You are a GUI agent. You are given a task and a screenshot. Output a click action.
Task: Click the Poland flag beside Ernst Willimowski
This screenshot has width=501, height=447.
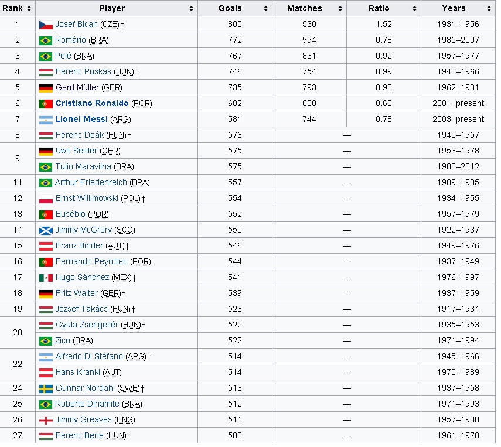(46, 199)
